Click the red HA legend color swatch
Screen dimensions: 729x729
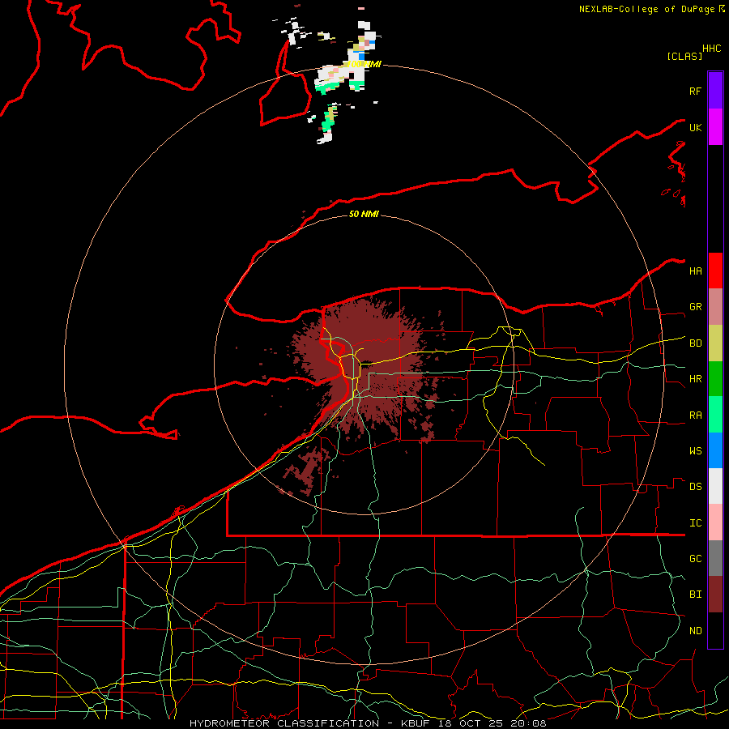pyautogui.click(x=715, y=271)
